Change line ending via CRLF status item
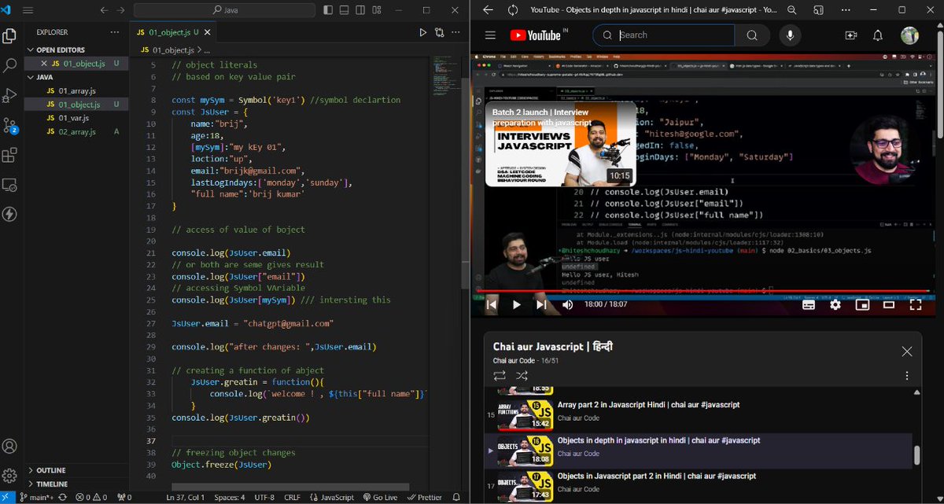Image resolution: width=944 pixels, height=504 pixels. [x=292, y=497]
